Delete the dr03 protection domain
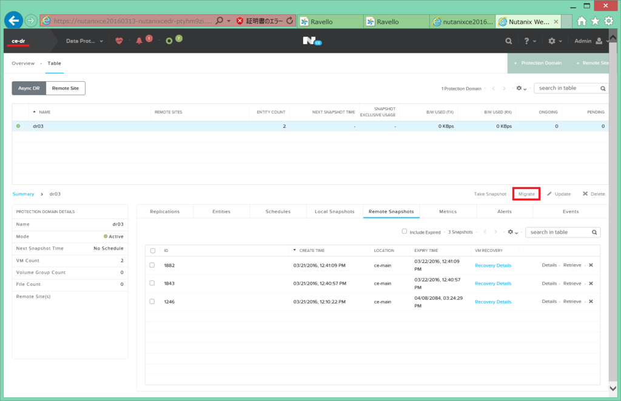 [x=594, y=194]
